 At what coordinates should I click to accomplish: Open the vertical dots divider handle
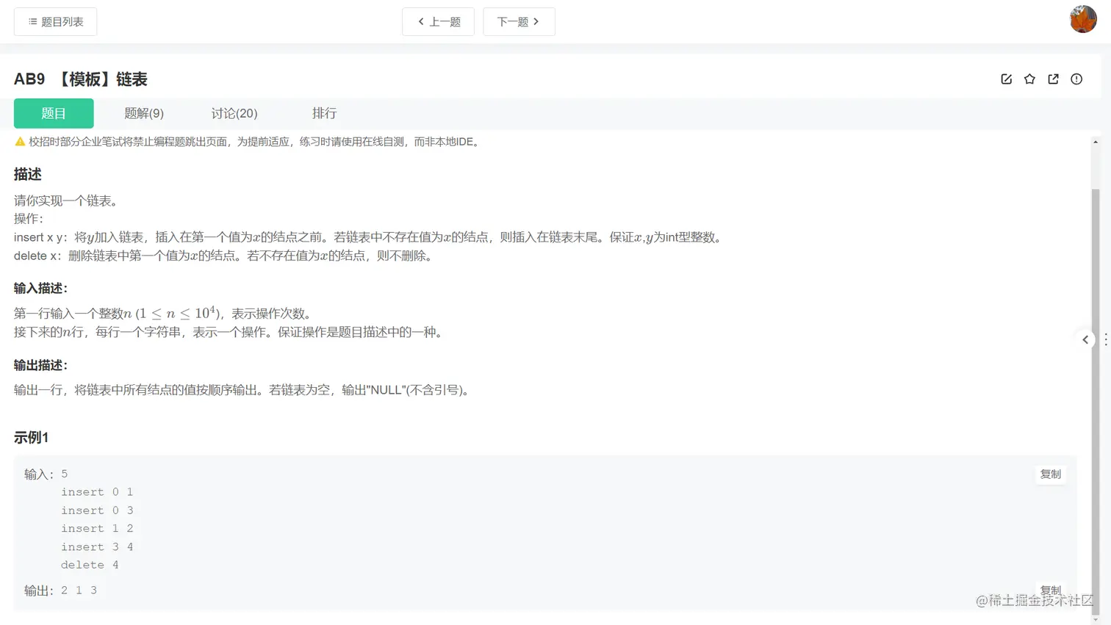click(x=1105, y=339)
